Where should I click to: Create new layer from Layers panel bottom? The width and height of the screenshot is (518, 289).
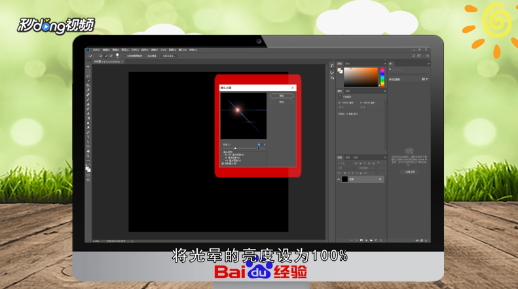point(376,241)
